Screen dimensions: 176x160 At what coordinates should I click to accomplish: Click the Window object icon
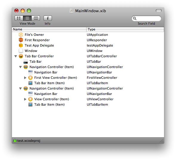pyautogui.click(x=21, y=51)
